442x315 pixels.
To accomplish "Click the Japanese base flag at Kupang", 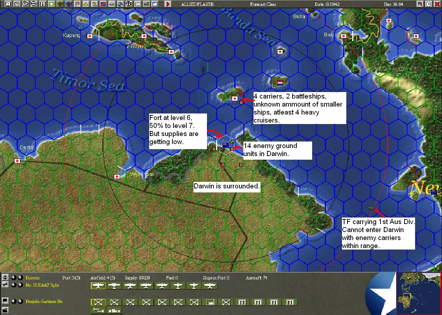I will tap(90, 36).
